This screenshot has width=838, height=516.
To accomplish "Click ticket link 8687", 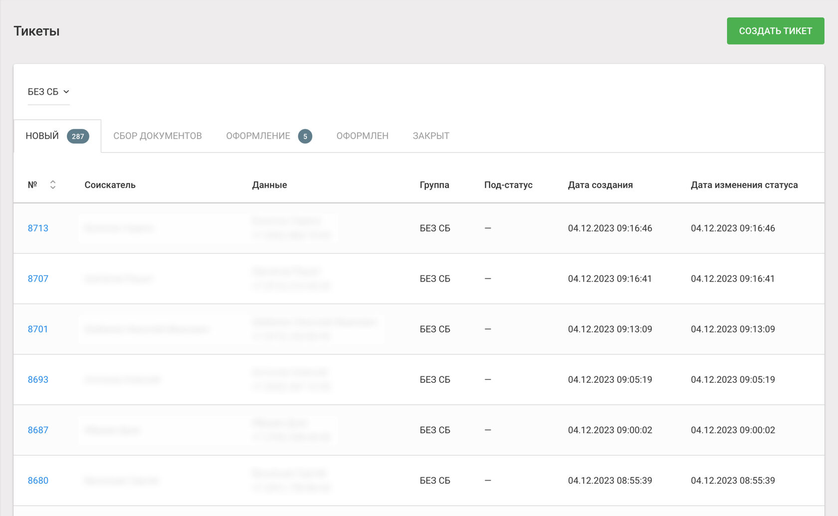I will pyautogui.click(x=38, y=430).
